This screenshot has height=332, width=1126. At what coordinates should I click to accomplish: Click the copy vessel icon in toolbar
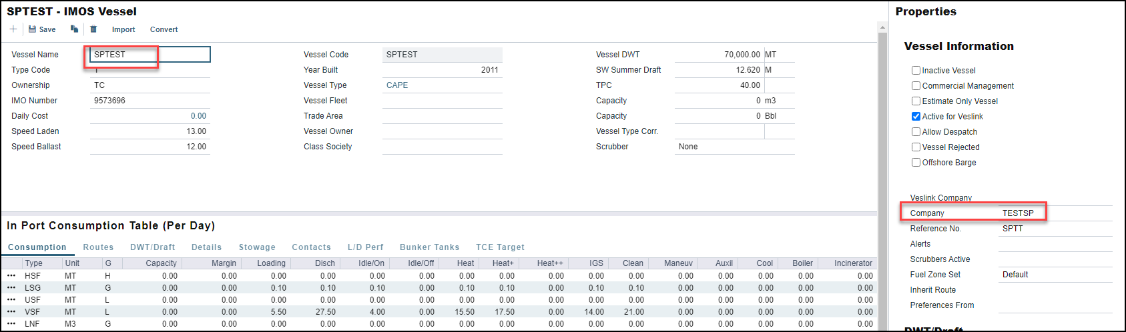(74, 29)
